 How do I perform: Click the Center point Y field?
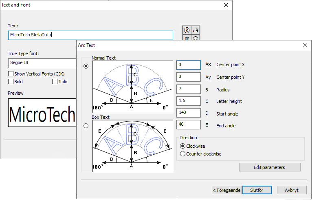click(x=189, y=77)
